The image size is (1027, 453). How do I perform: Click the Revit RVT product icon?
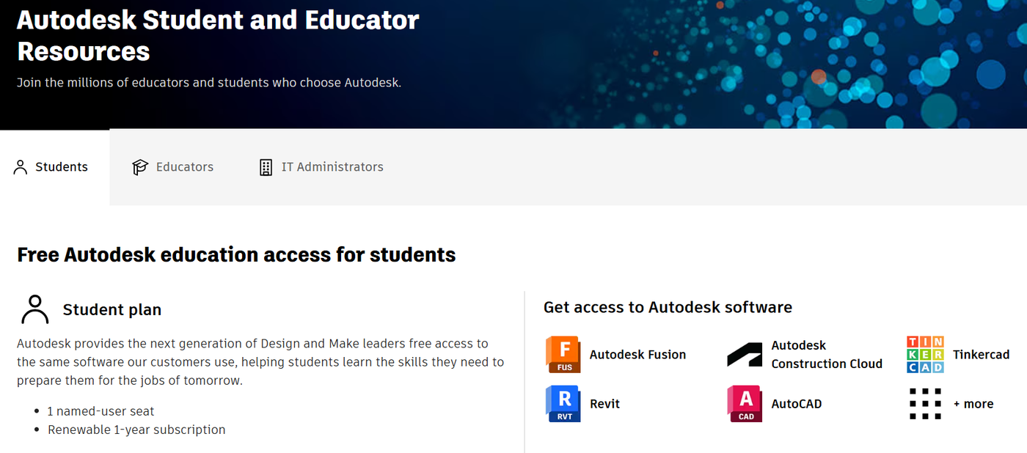pos(563,404)
